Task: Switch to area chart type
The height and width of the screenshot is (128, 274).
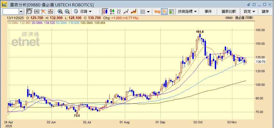Action: [133, 11]
